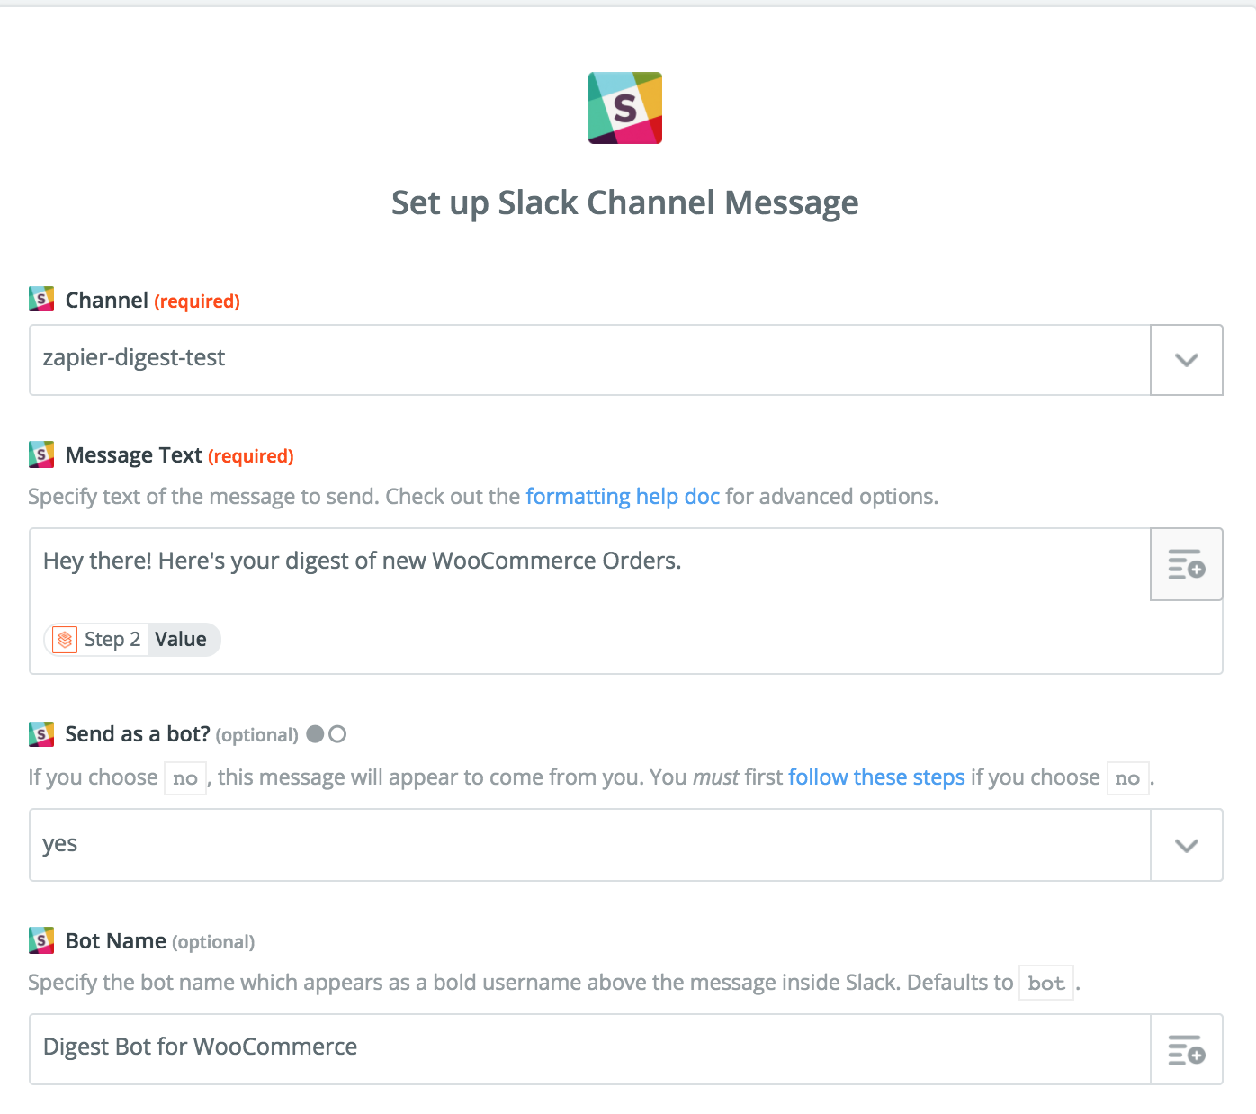Click Slack icon next to Send as a bot

click(x=41, y=734)
